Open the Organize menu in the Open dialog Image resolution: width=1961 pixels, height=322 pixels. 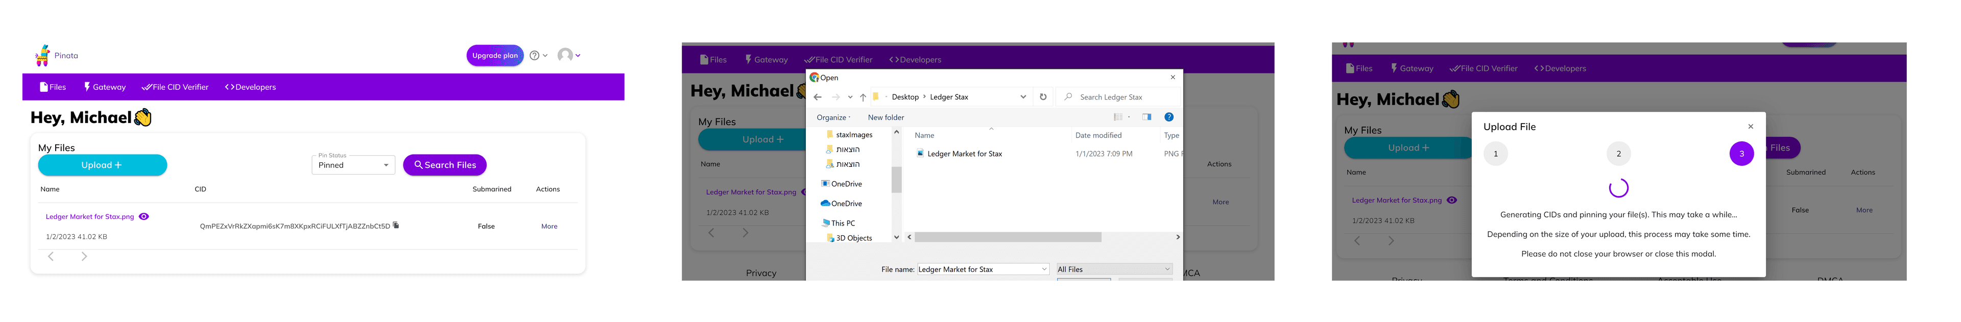[x=833, y=117]
